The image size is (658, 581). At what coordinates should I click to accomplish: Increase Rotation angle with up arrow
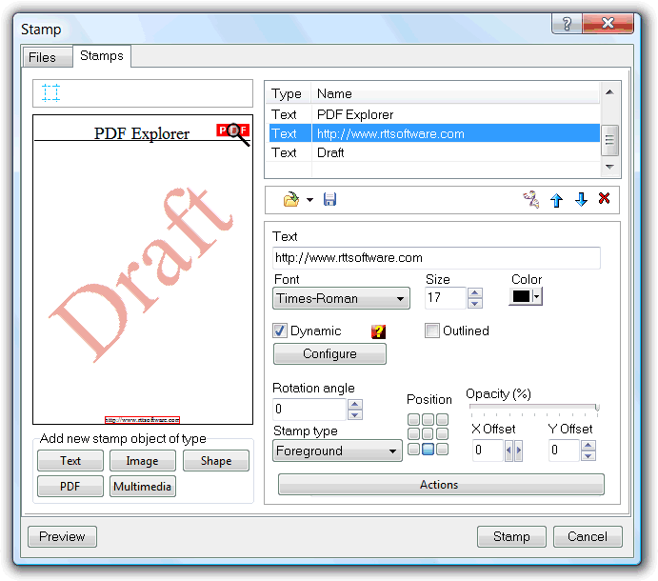(355, 404)
